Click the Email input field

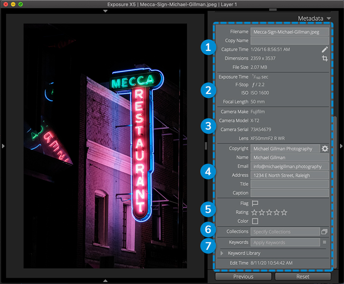tap(290, 167)
